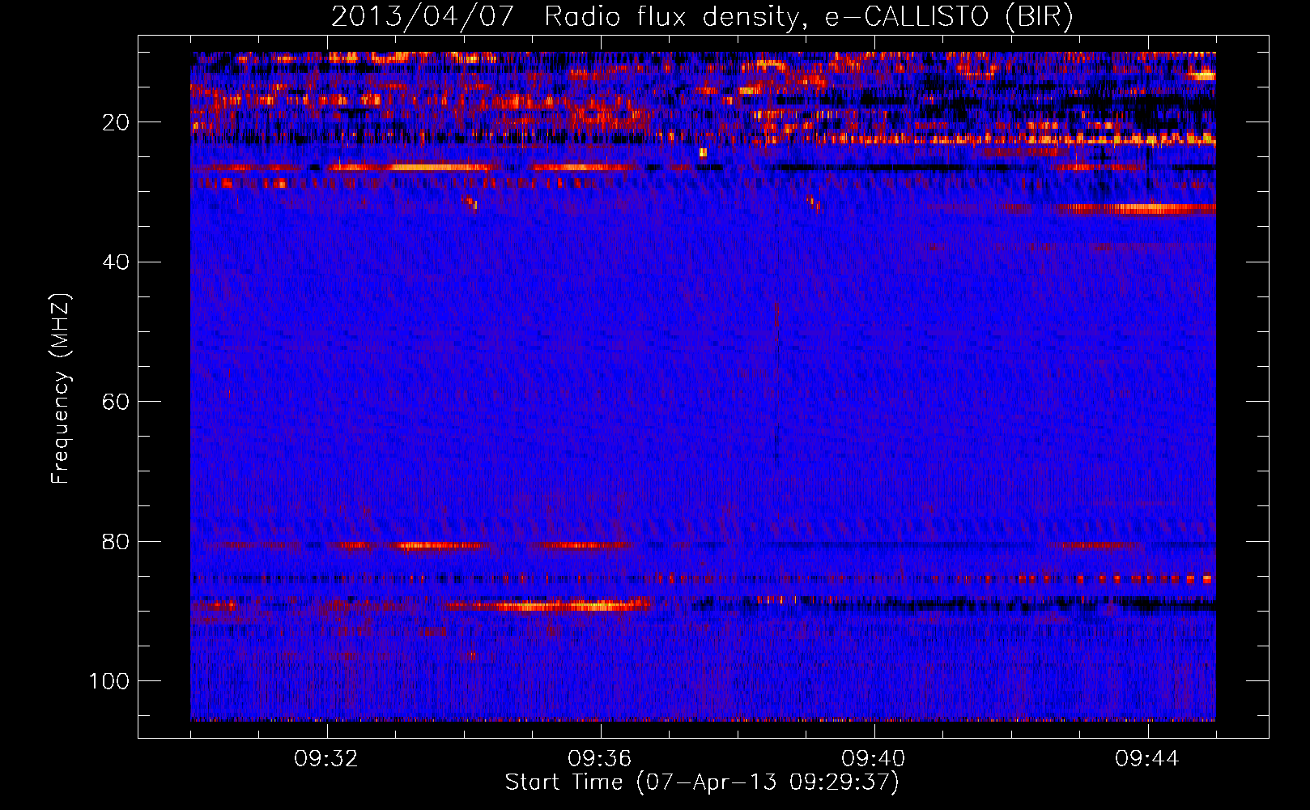This screenshot has height=810, width=1310.
Task: Click the 09:40 time tick label
Action: coord(874,759)
